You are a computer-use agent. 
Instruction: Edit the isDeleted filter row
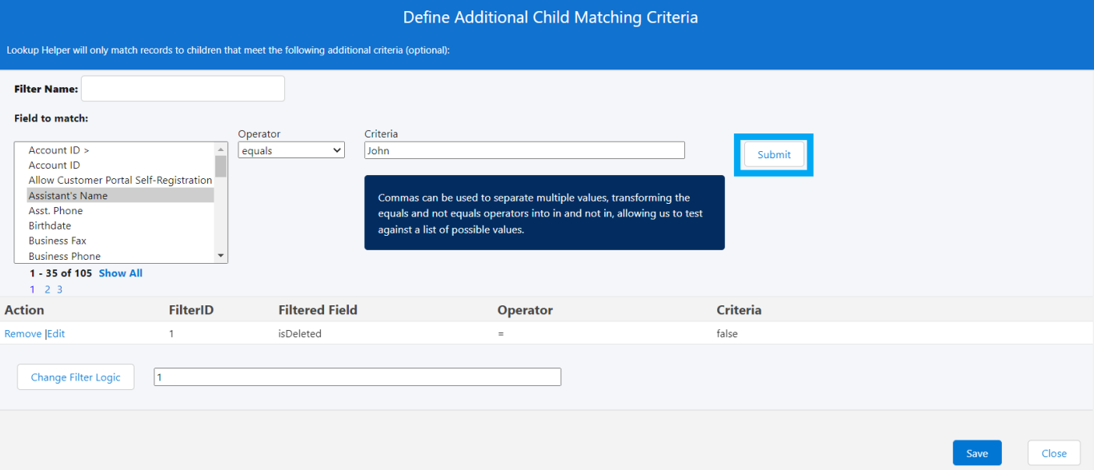[x=56, y=334]
